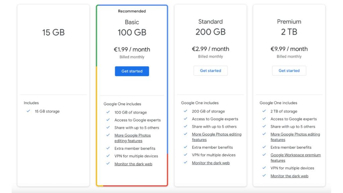Select the free 15 GB plan heading

click(x=53, y=33)
